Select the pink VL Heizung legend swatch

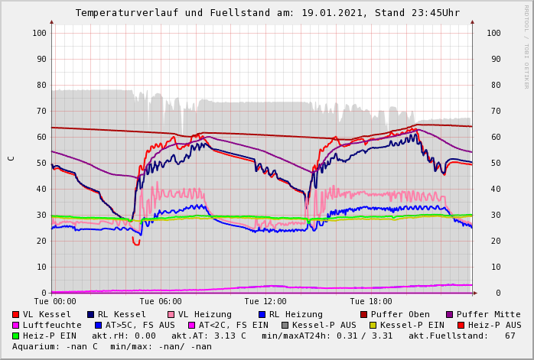171,314
